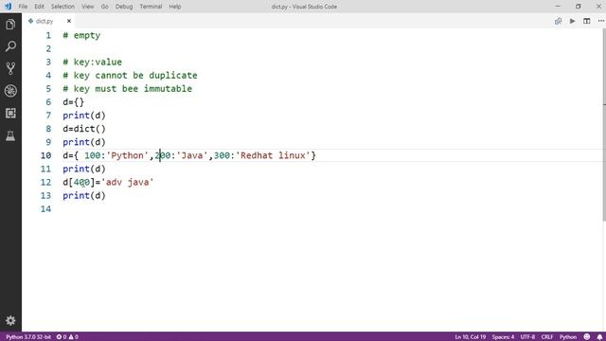Image resolution: width=606 pixels, height=341 pixels.
Task: Split the editor right
Action: [x=587, y=21]
